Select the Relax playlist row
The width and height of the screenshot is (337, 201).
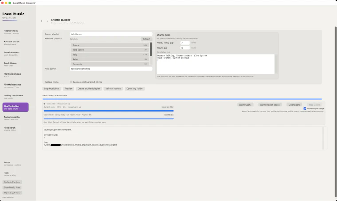click(x=110, y=59)
